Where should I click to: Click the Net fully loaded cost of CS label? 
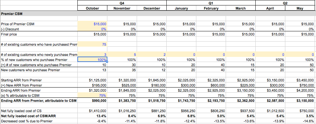(21, 111)
